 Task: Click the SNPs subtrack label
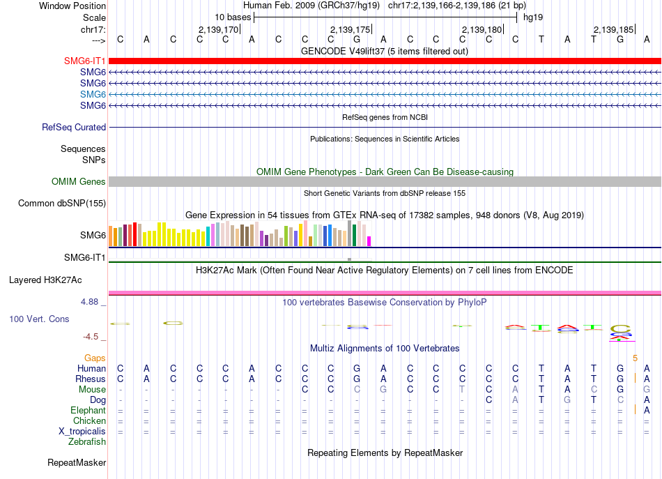pyautogui.click(x=94, y=160)
